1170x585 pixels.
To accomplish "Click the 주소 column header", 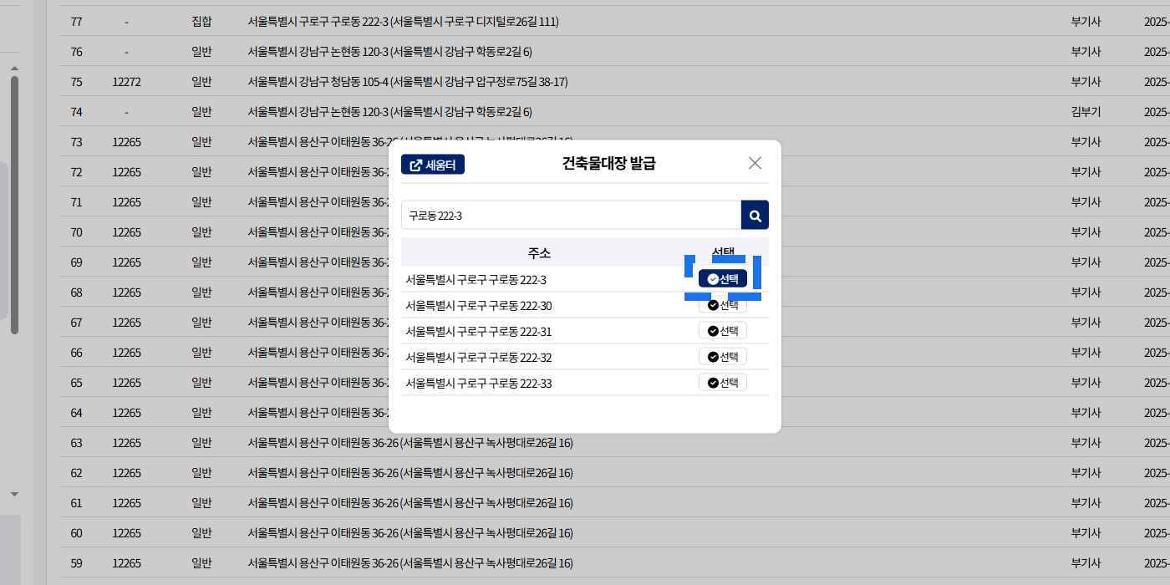I will 539,253.
